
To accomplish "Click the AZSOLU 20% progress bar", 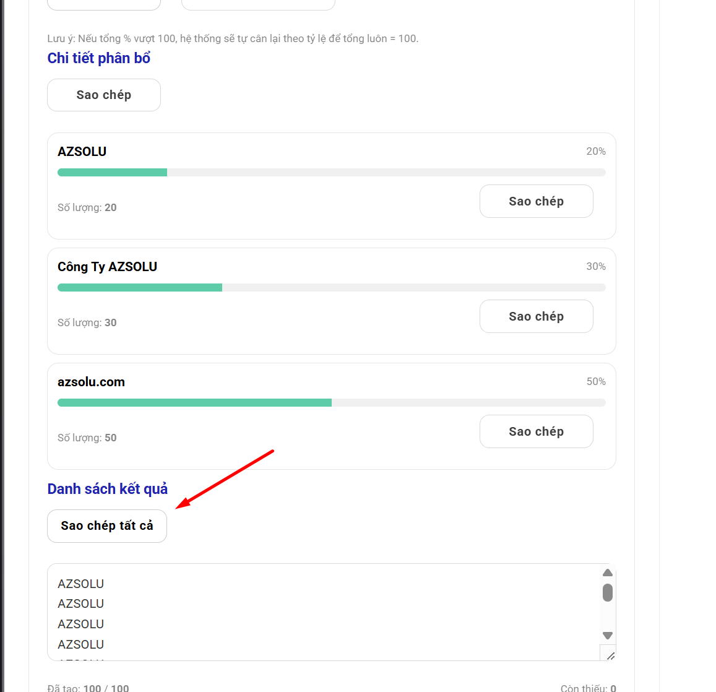I will (x=332, y=172).
